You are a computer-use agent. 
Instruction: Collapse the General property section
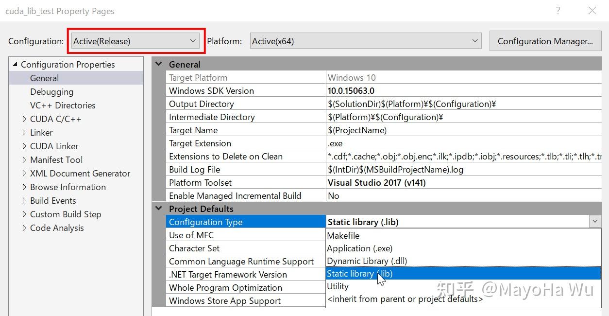point(159,64)
